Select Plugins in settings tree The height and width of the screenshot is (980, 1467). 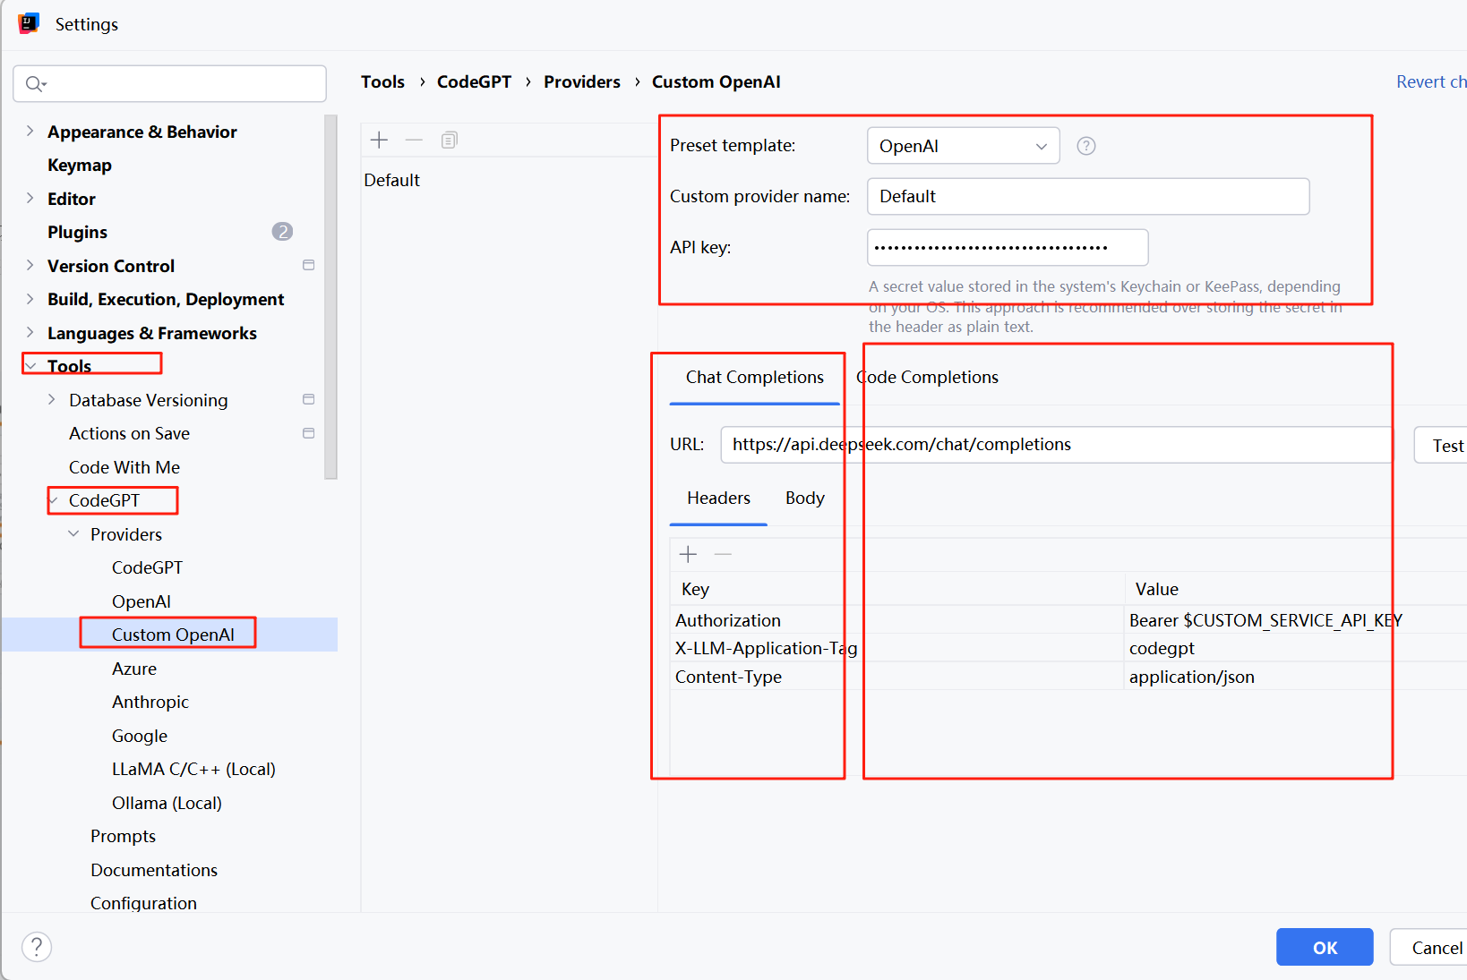pyautogui.click(x=77, y=232)
